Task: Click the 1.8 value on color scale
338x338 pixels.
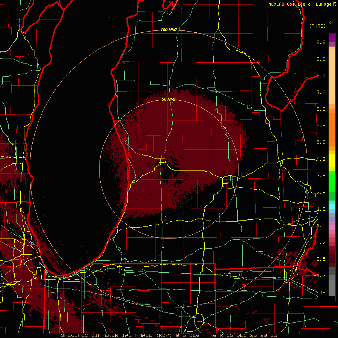Action: 321,209
